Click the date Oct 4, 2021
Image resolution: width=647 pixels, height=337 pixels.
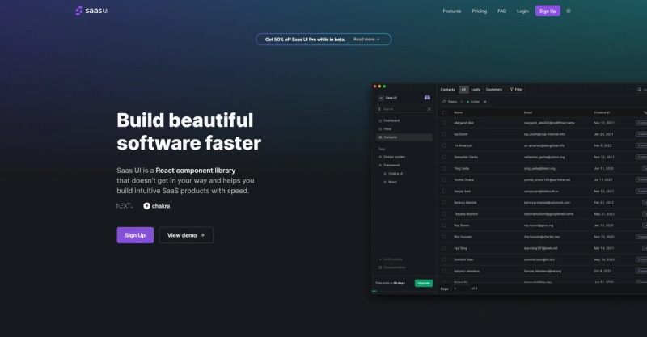click(603, 271)
